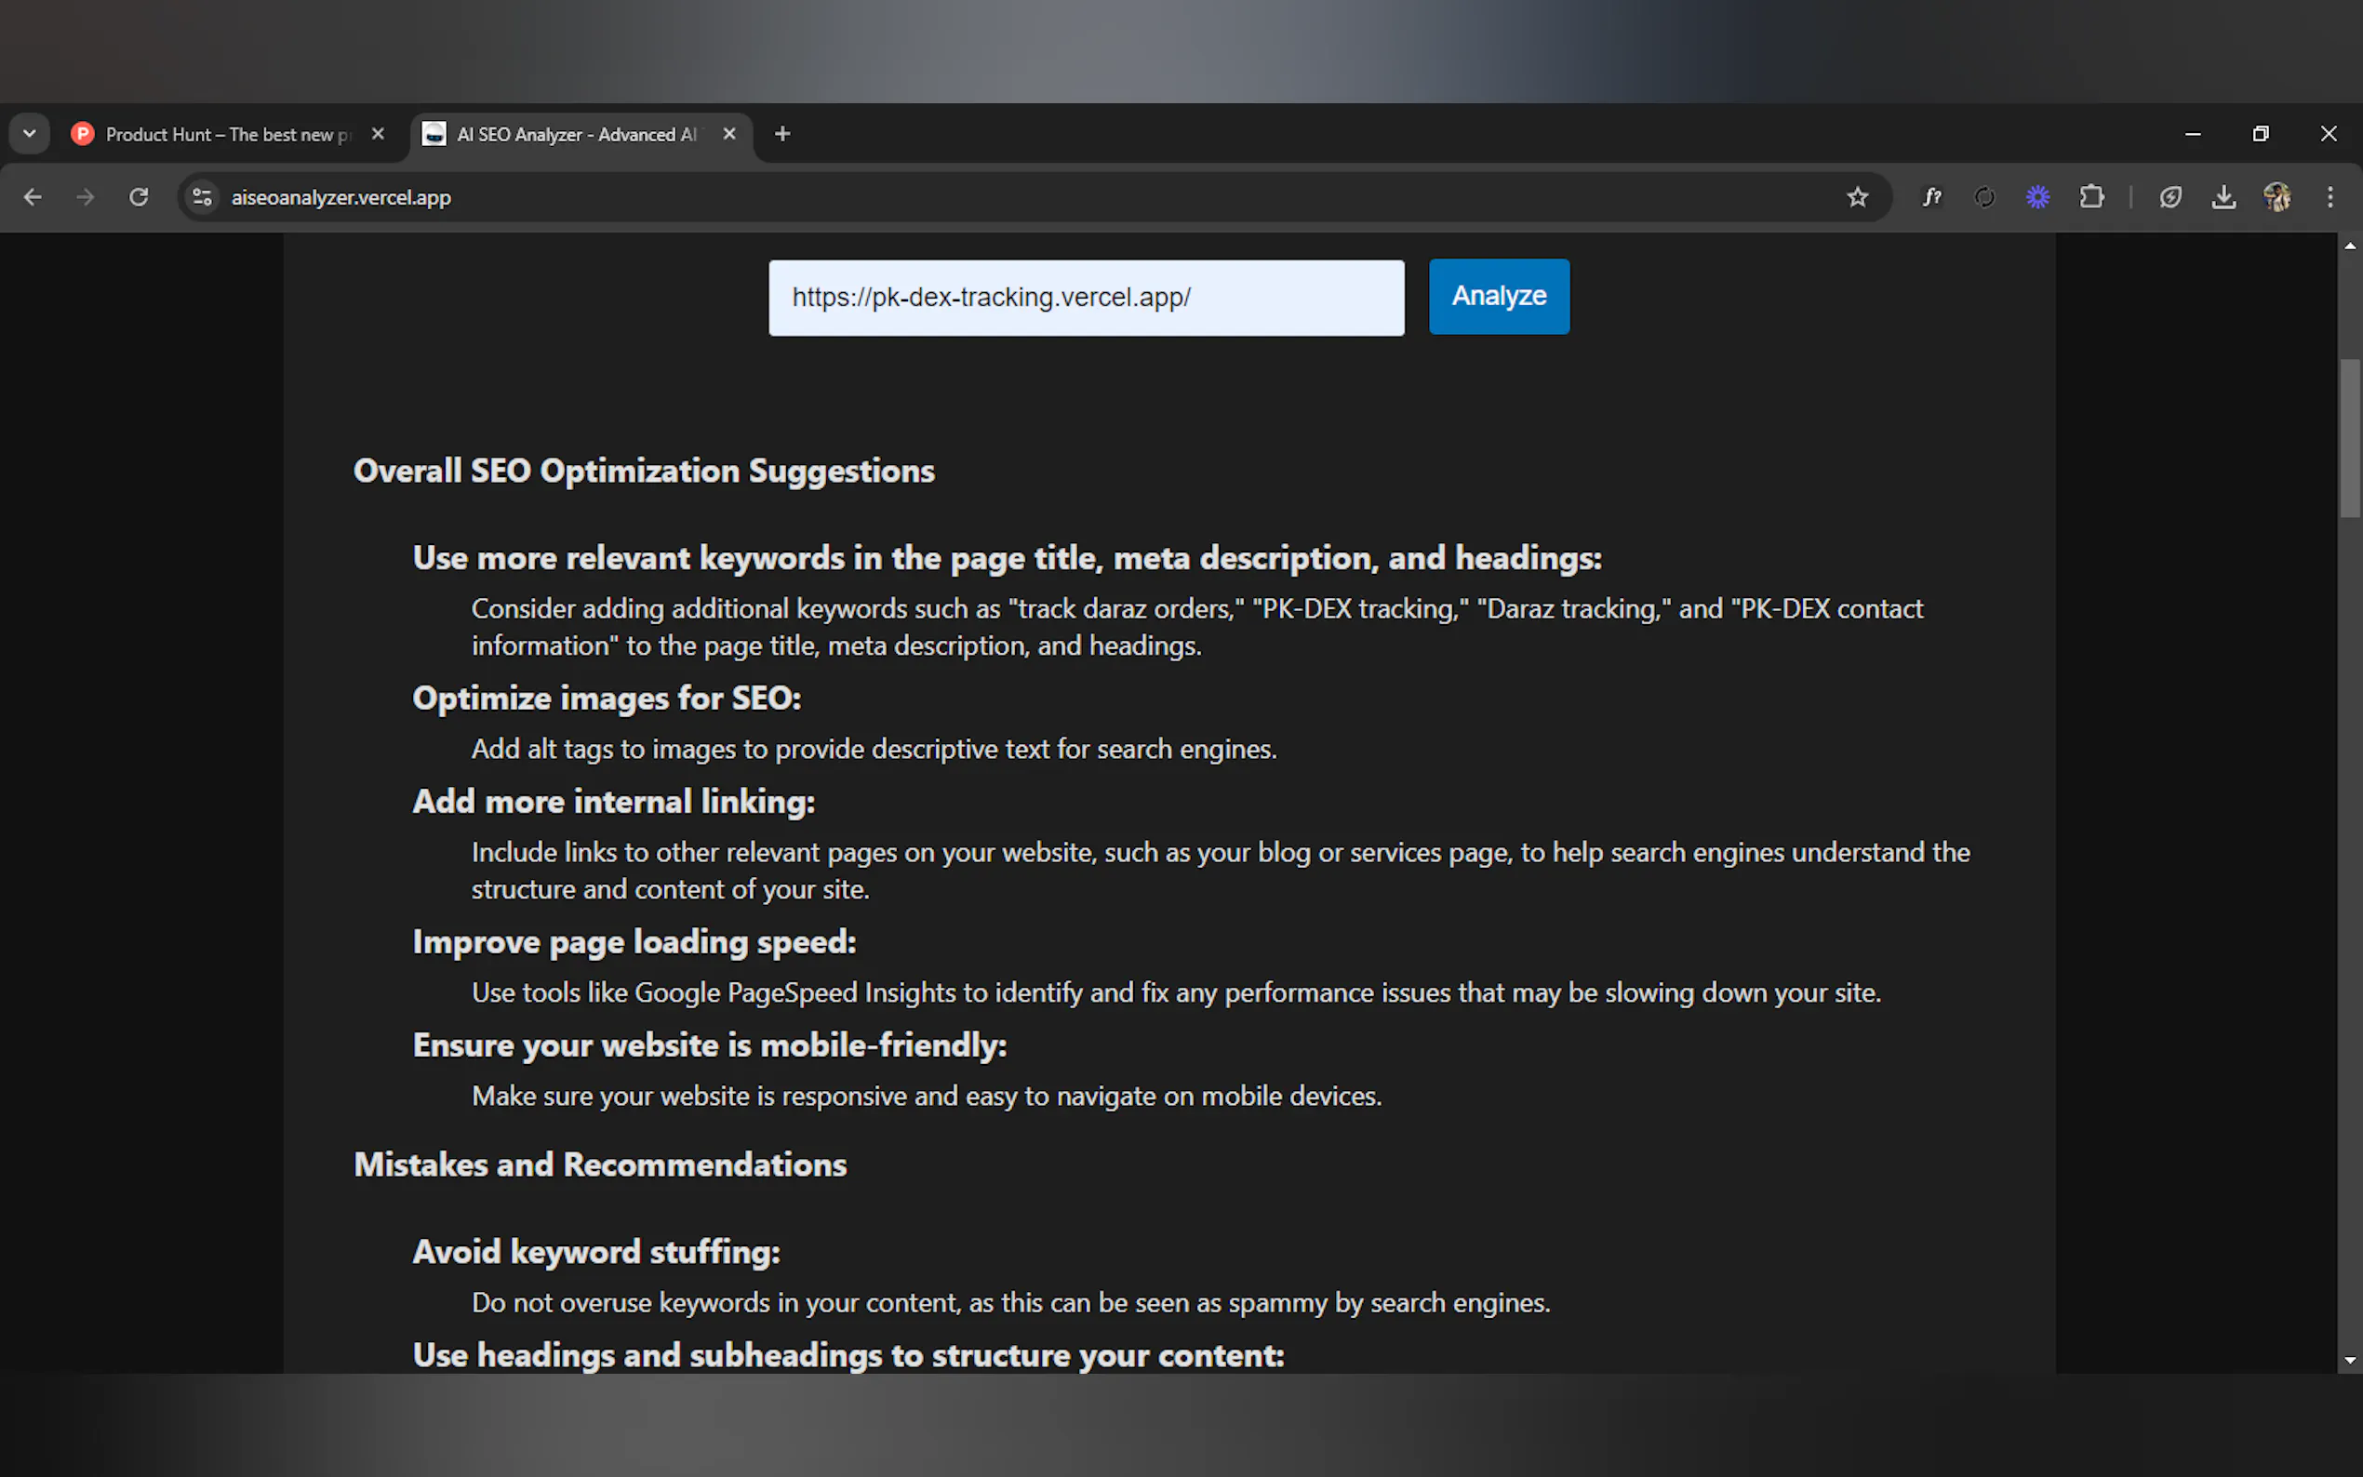Viewport: 2363px width, 1477px height.
Task: Switch to the Product Hunt tab
Action: coord(225,134)
